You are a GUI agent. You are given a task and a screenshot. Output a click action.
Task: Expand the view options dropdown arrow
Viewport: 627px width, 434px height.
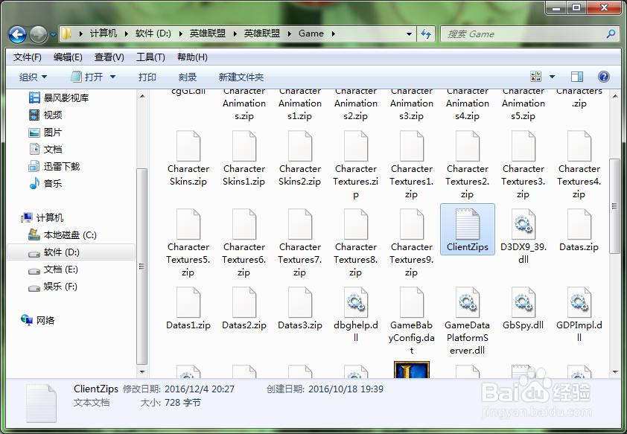[553, 77]
